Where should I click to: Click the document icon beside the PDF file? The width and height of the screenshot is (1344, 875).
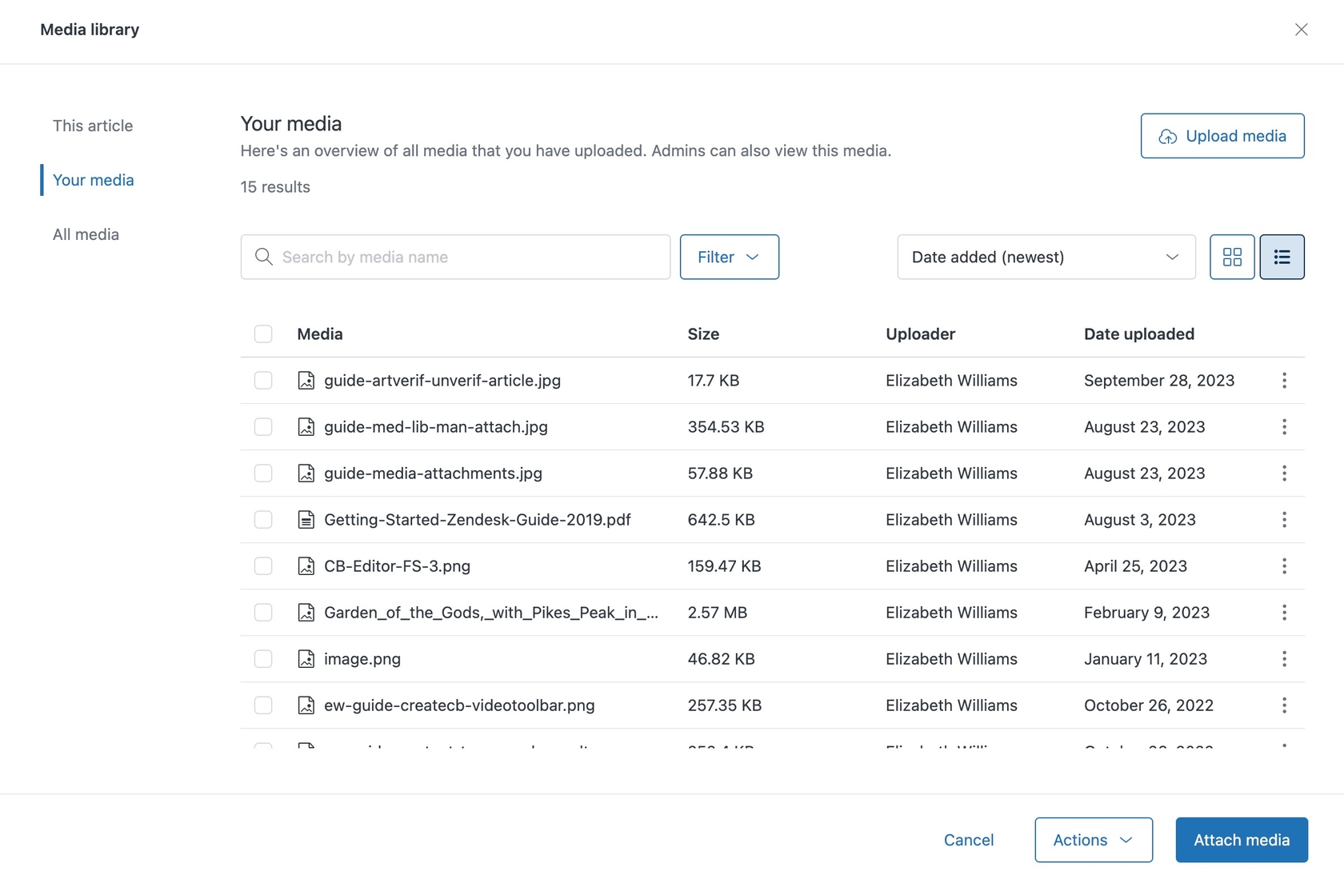(x=306, y=519)
